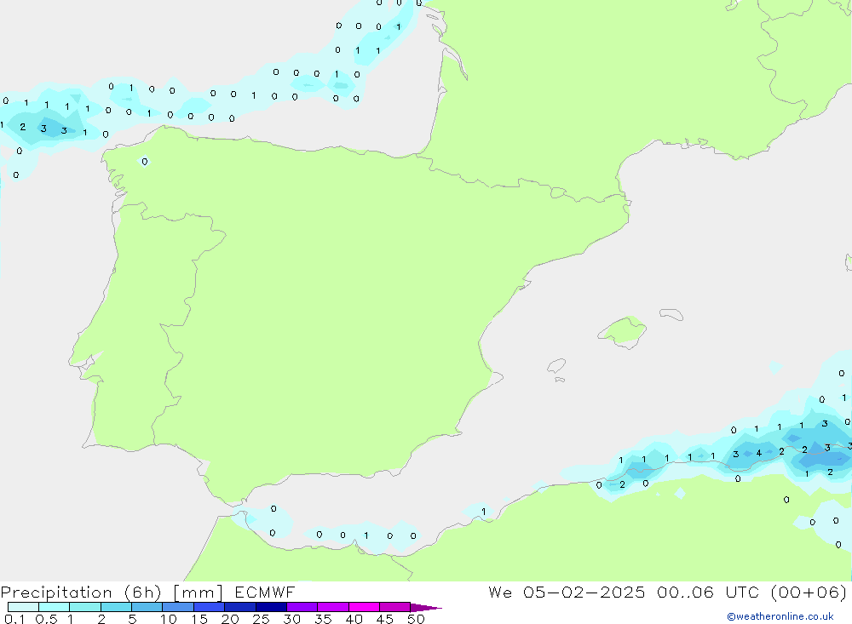This screenshot has width=852, height=624.
Task: Click the 'ECMWF' model label
Action: click(x=265, y=593)
